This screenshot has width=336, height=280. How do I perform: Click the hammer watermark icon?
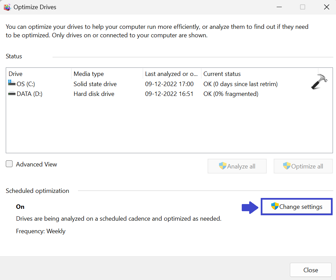tap(319, 82)
